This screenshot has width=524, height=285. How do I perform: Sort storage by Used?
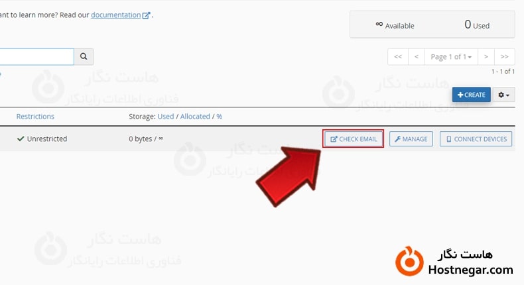pos(166,116)
